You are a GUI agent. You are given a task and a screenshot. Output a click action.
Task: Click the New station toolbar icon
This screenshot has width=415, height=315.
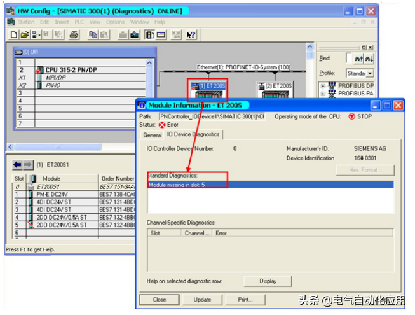[x=14, y=34]
